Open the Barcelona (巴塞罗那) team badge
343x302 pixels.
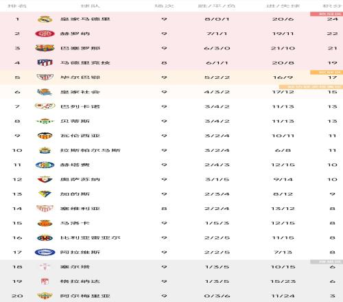(45, 48)
